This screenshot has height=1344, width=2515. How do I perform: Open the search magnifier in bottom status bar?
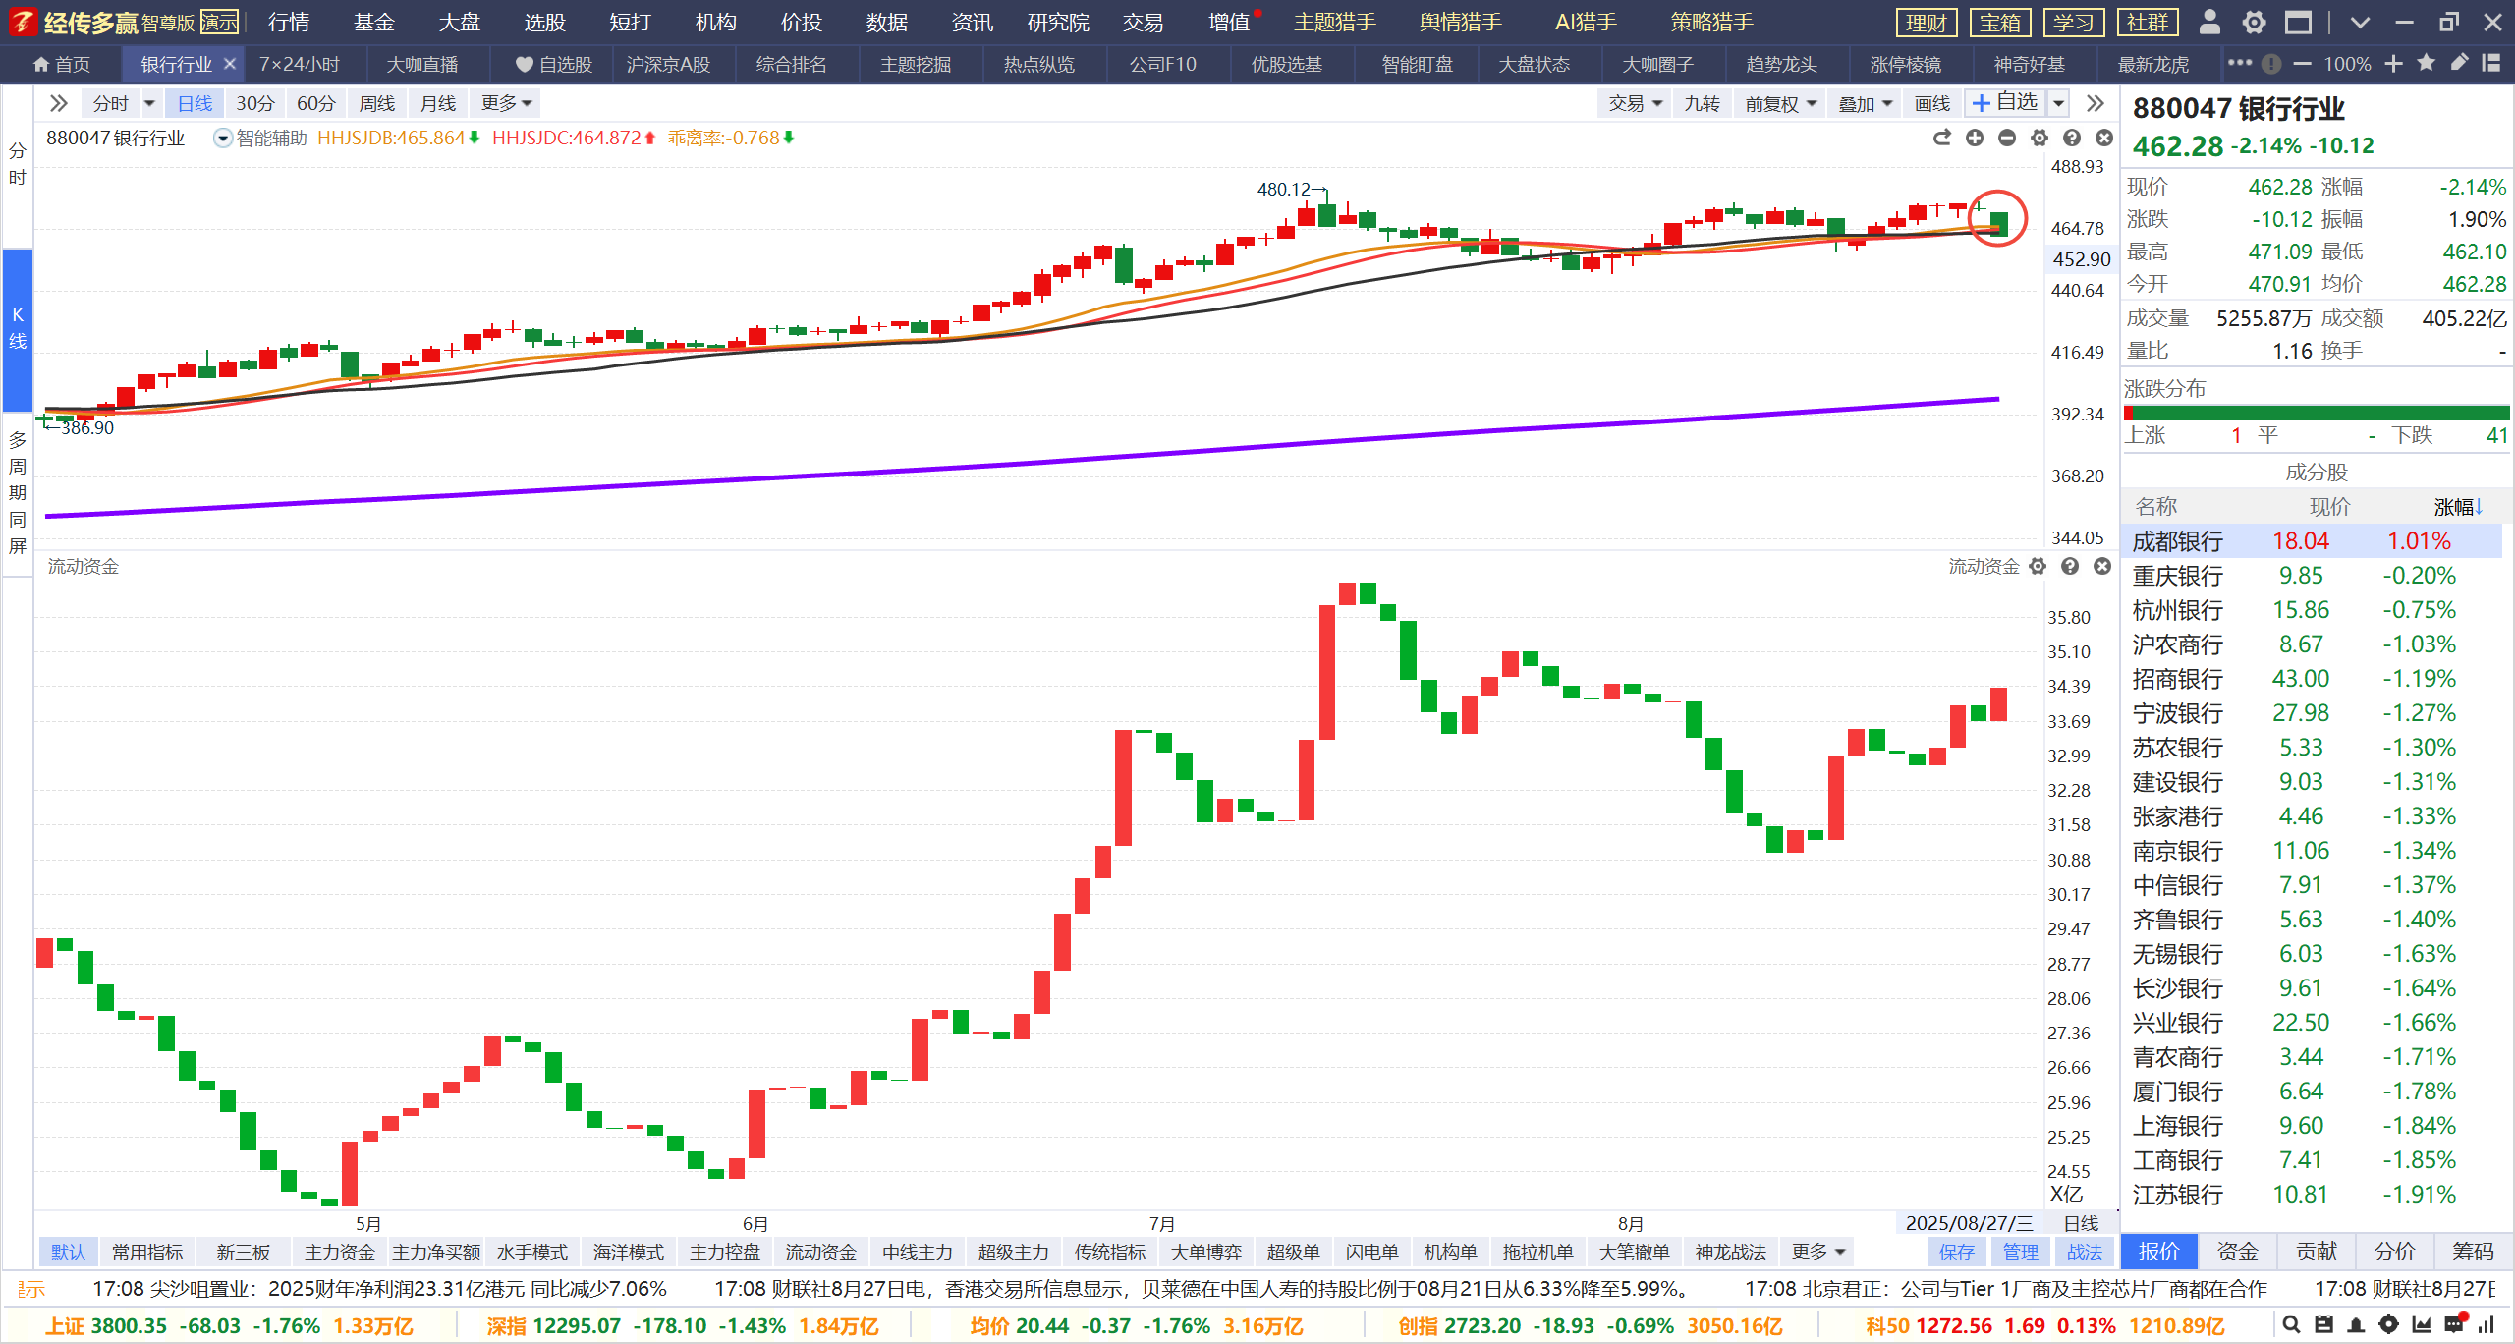coord(2291,1324)
